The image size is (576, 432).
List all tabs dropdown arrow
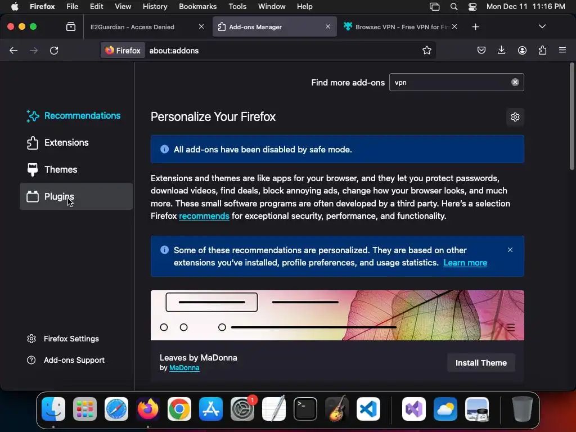tap(542, 26)
